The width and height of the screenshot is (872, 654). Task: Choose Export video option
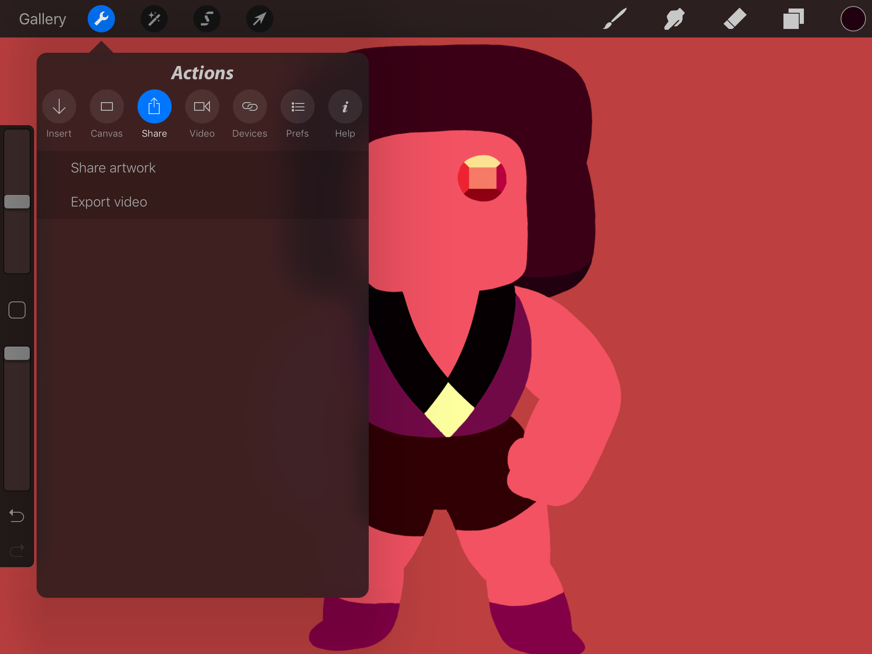click(x=109, y=202)
